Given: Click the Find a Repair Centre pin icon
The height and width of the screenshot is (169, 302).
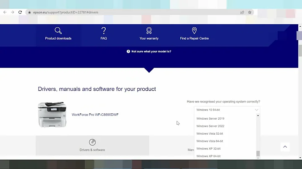Looking at the screenshot, I should [194, 31].
